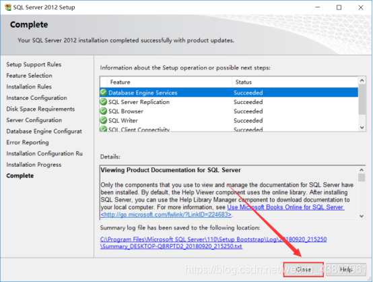The width and height of the screenshot is (373, 282).
Task: Click the Status column header
Action: click(295, 82)
